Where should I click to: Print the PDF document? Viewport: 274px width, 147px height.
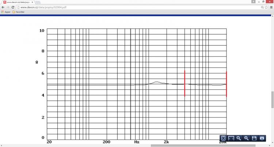(x=262, y=138)
